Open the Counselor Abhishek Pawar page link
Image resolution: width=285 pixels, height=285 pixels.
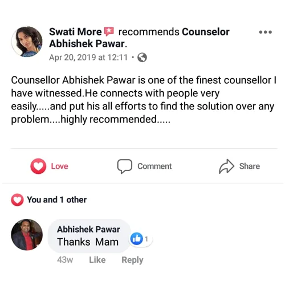pyautogui.click(x=139, y=38)
